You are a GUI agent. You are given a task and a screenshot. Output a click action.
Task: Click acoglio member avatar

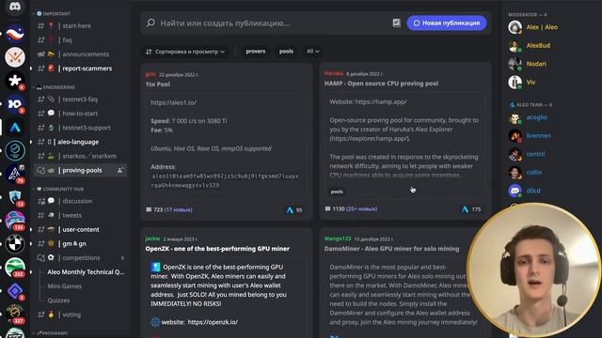click(515, 117)
